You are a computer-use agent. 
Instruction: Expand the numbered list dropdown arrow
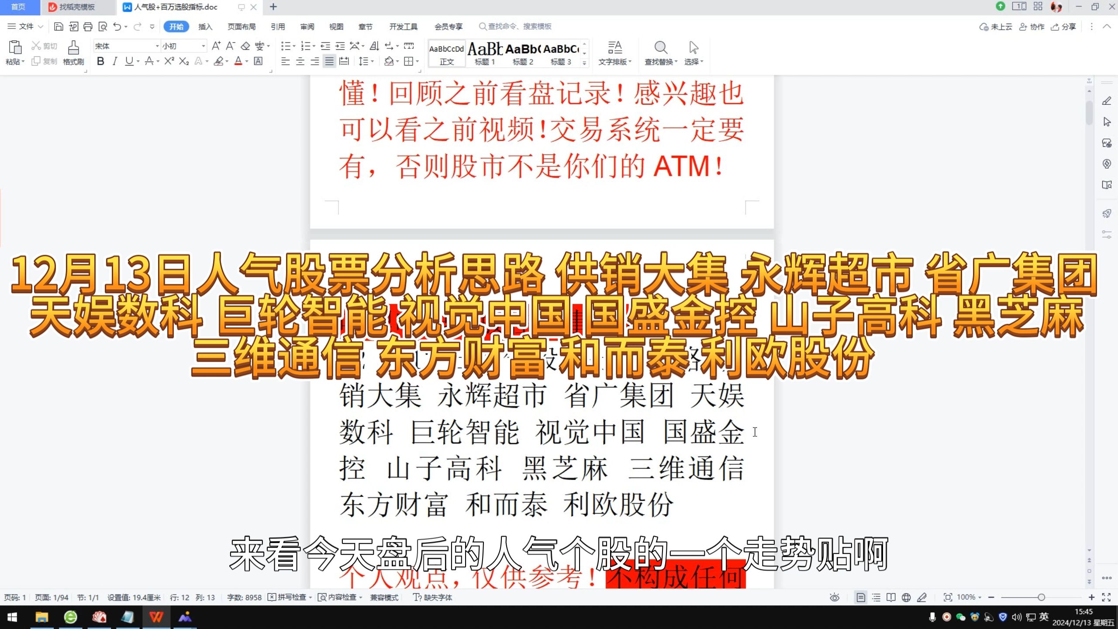pyautogui.click(x=314, y=46)
